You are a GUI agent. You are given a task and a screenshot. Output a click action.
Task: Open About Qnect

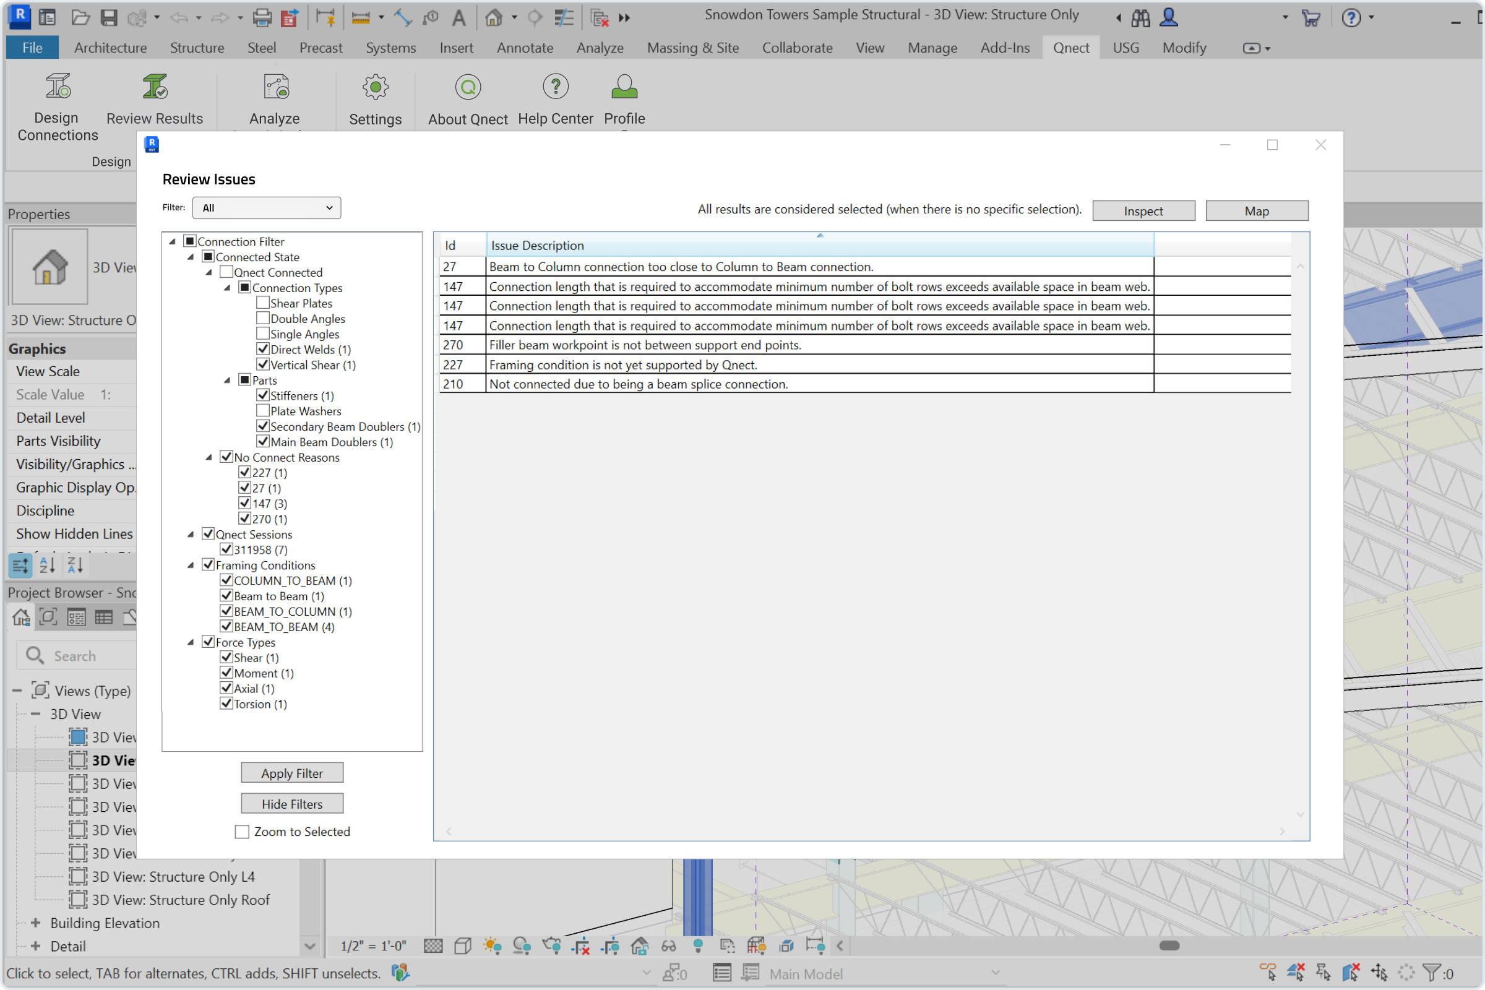click(x=468, y=87)
